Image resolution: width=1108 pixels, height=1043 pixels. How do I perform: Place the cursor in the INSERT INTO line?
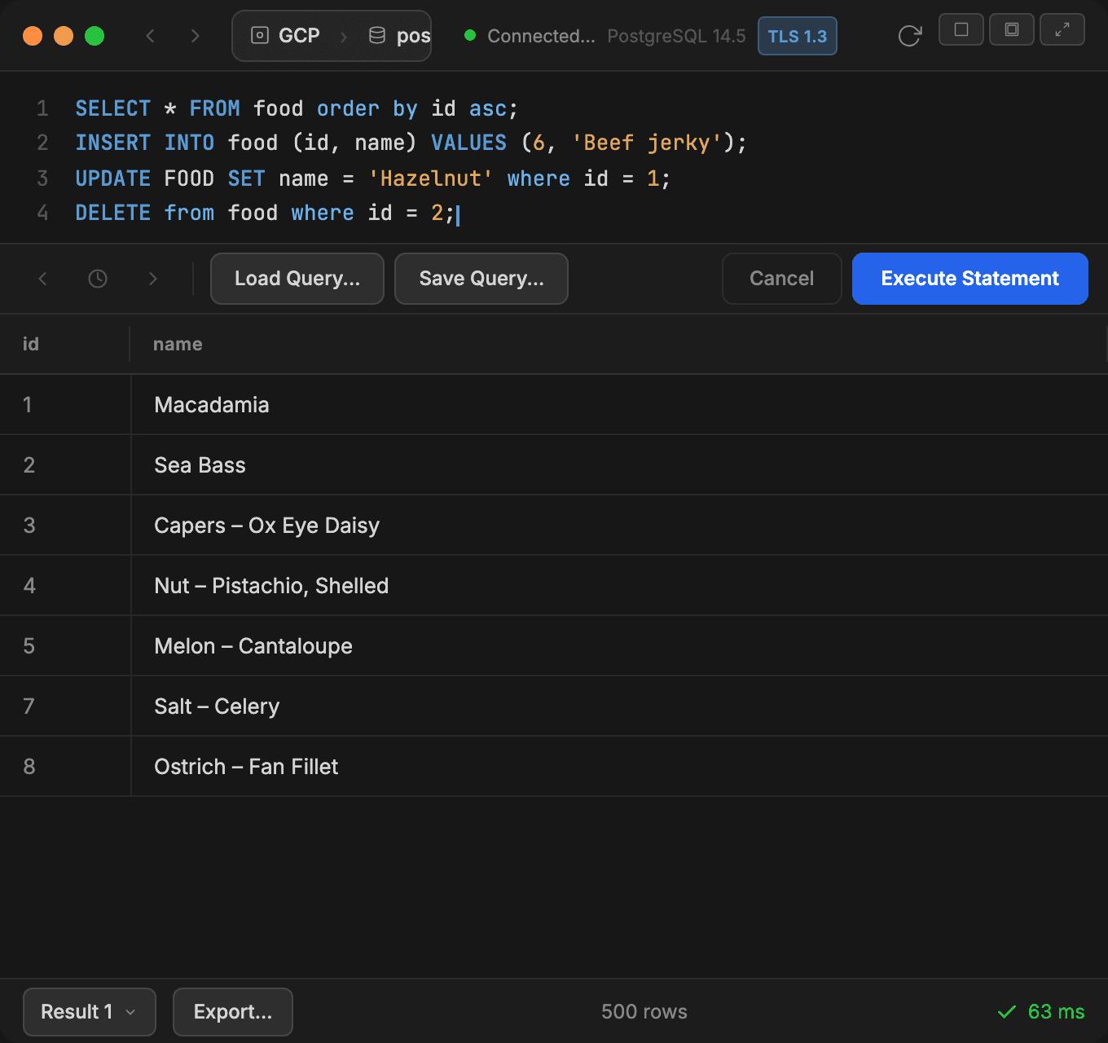coord(411,143)
